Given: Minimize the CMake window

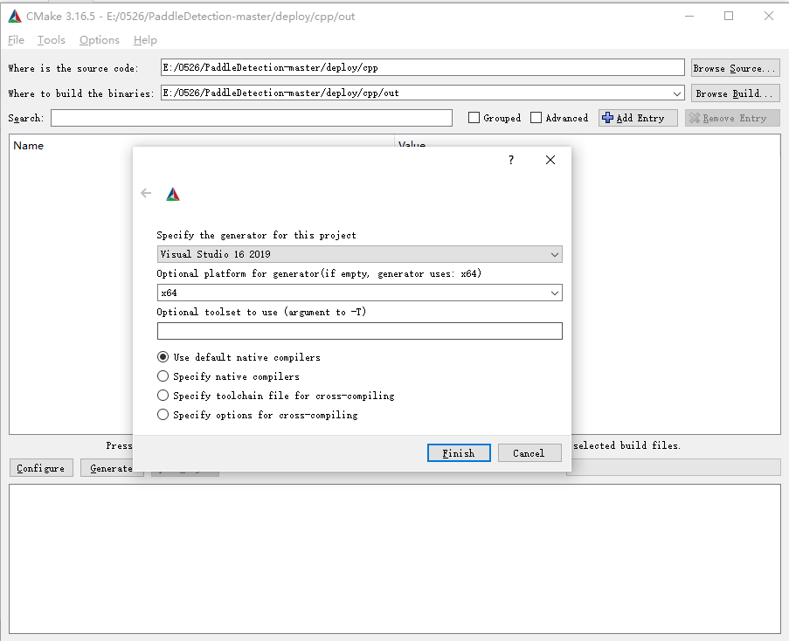Looking at the screenshot, I should (689, 16).
